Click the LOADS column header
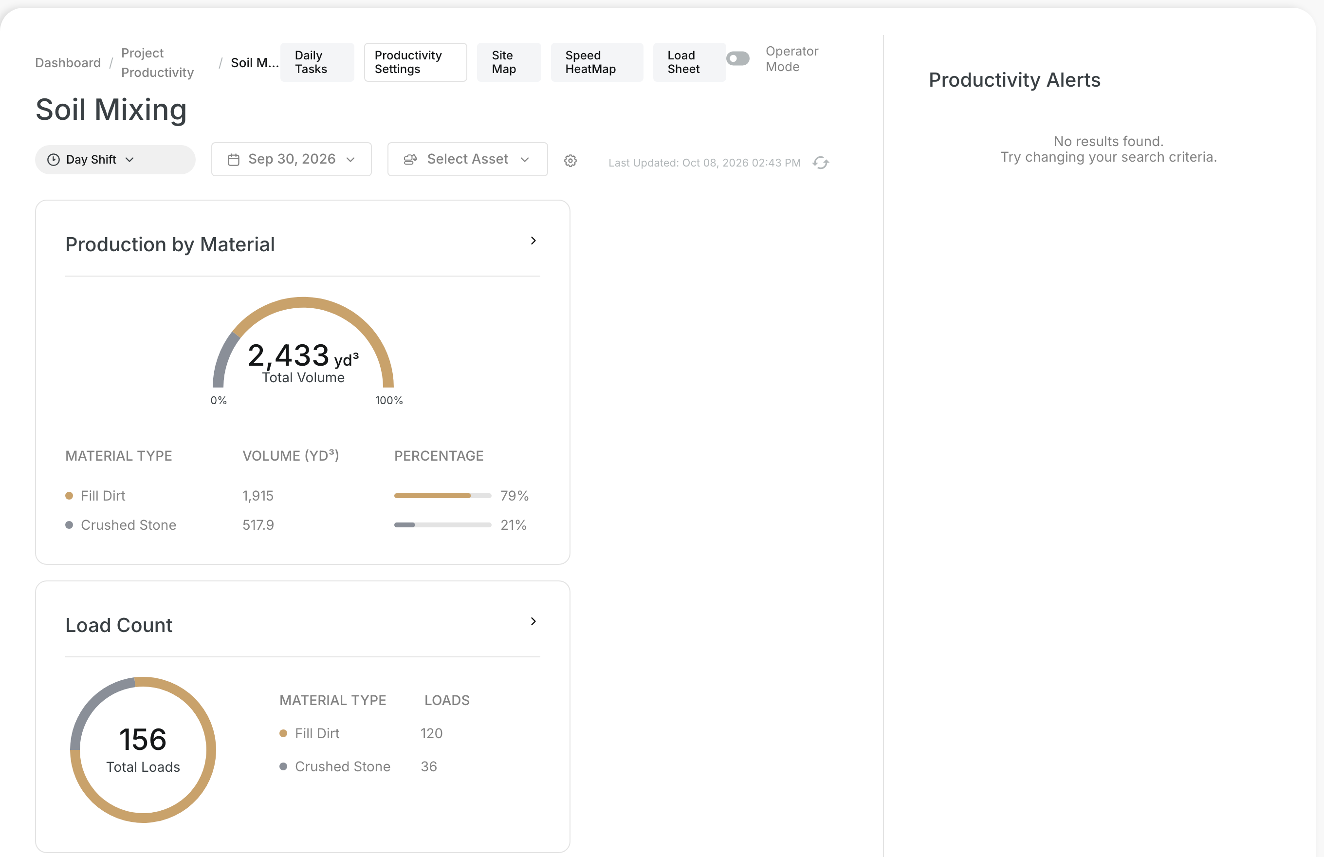The height and width of the screenshot is (857, 1324). coord(447,700)
